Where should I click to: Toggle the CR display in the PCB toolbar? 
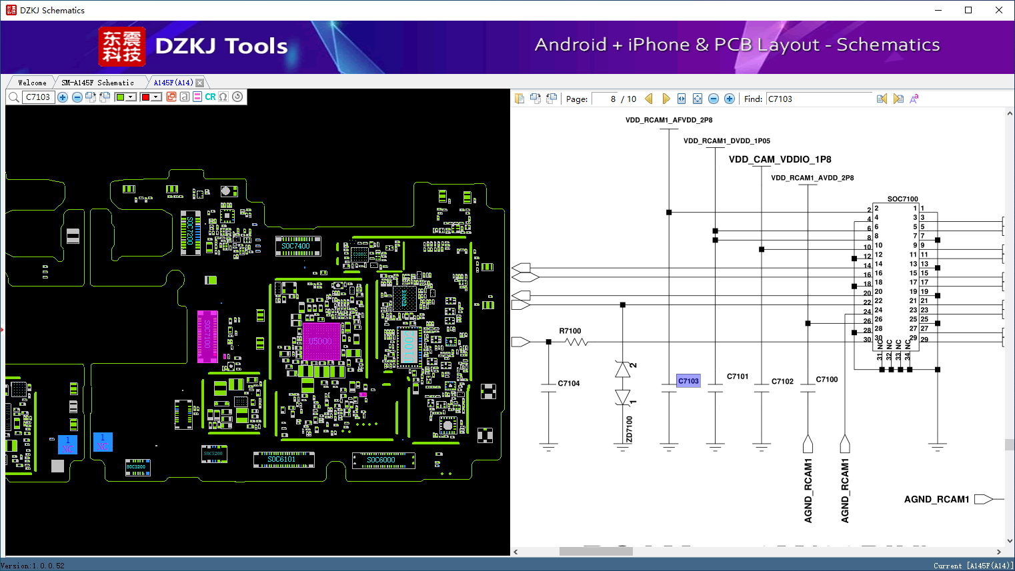click(x=210, y=97)
